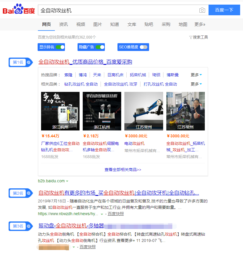Open dropdown arrow beside nbwzdh.net URL

102,214
